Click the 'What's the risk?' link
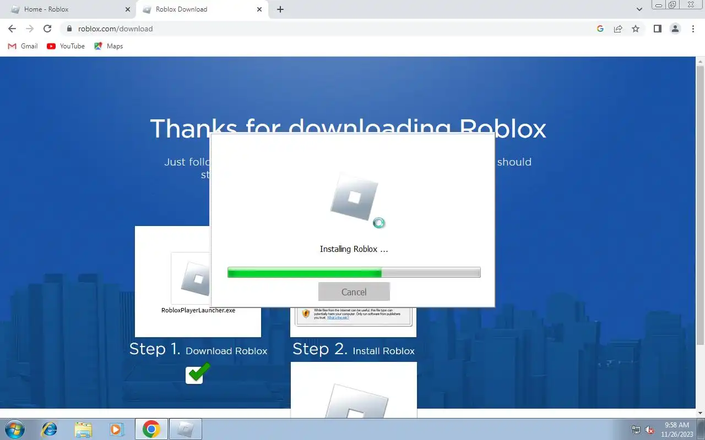 (x=338, y=318)
